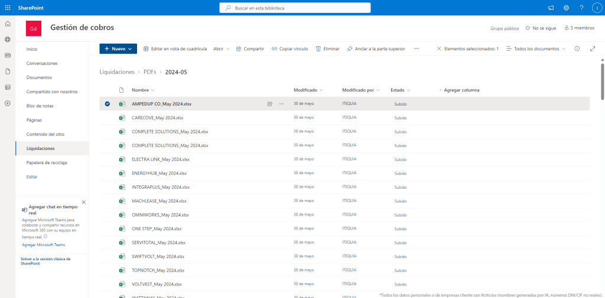
Task: Open Compartido con nosotros in navigation
Action: pos(52,91)
